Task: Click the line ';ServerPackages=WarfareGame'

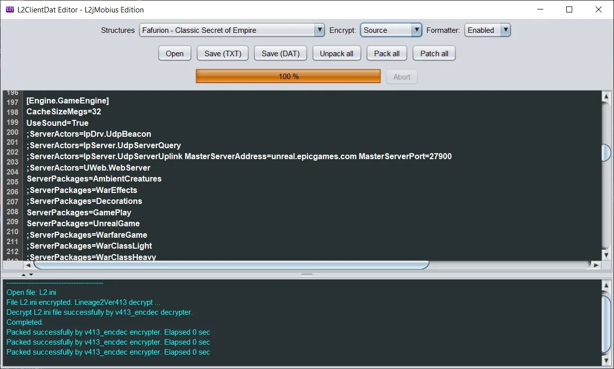Action: [x=87, y=235]
